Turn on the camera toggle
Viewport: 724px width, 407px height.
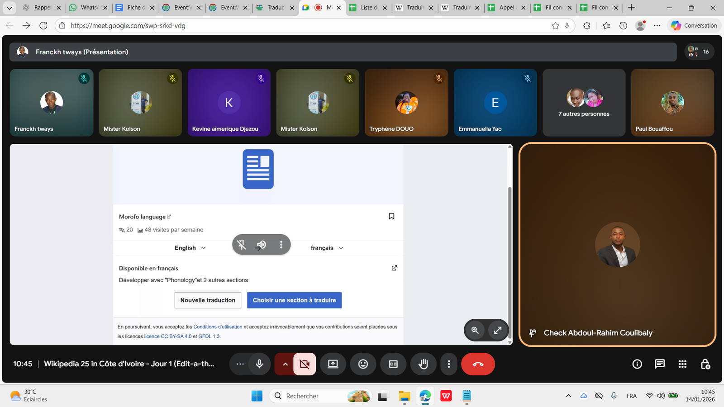[305, 364]
